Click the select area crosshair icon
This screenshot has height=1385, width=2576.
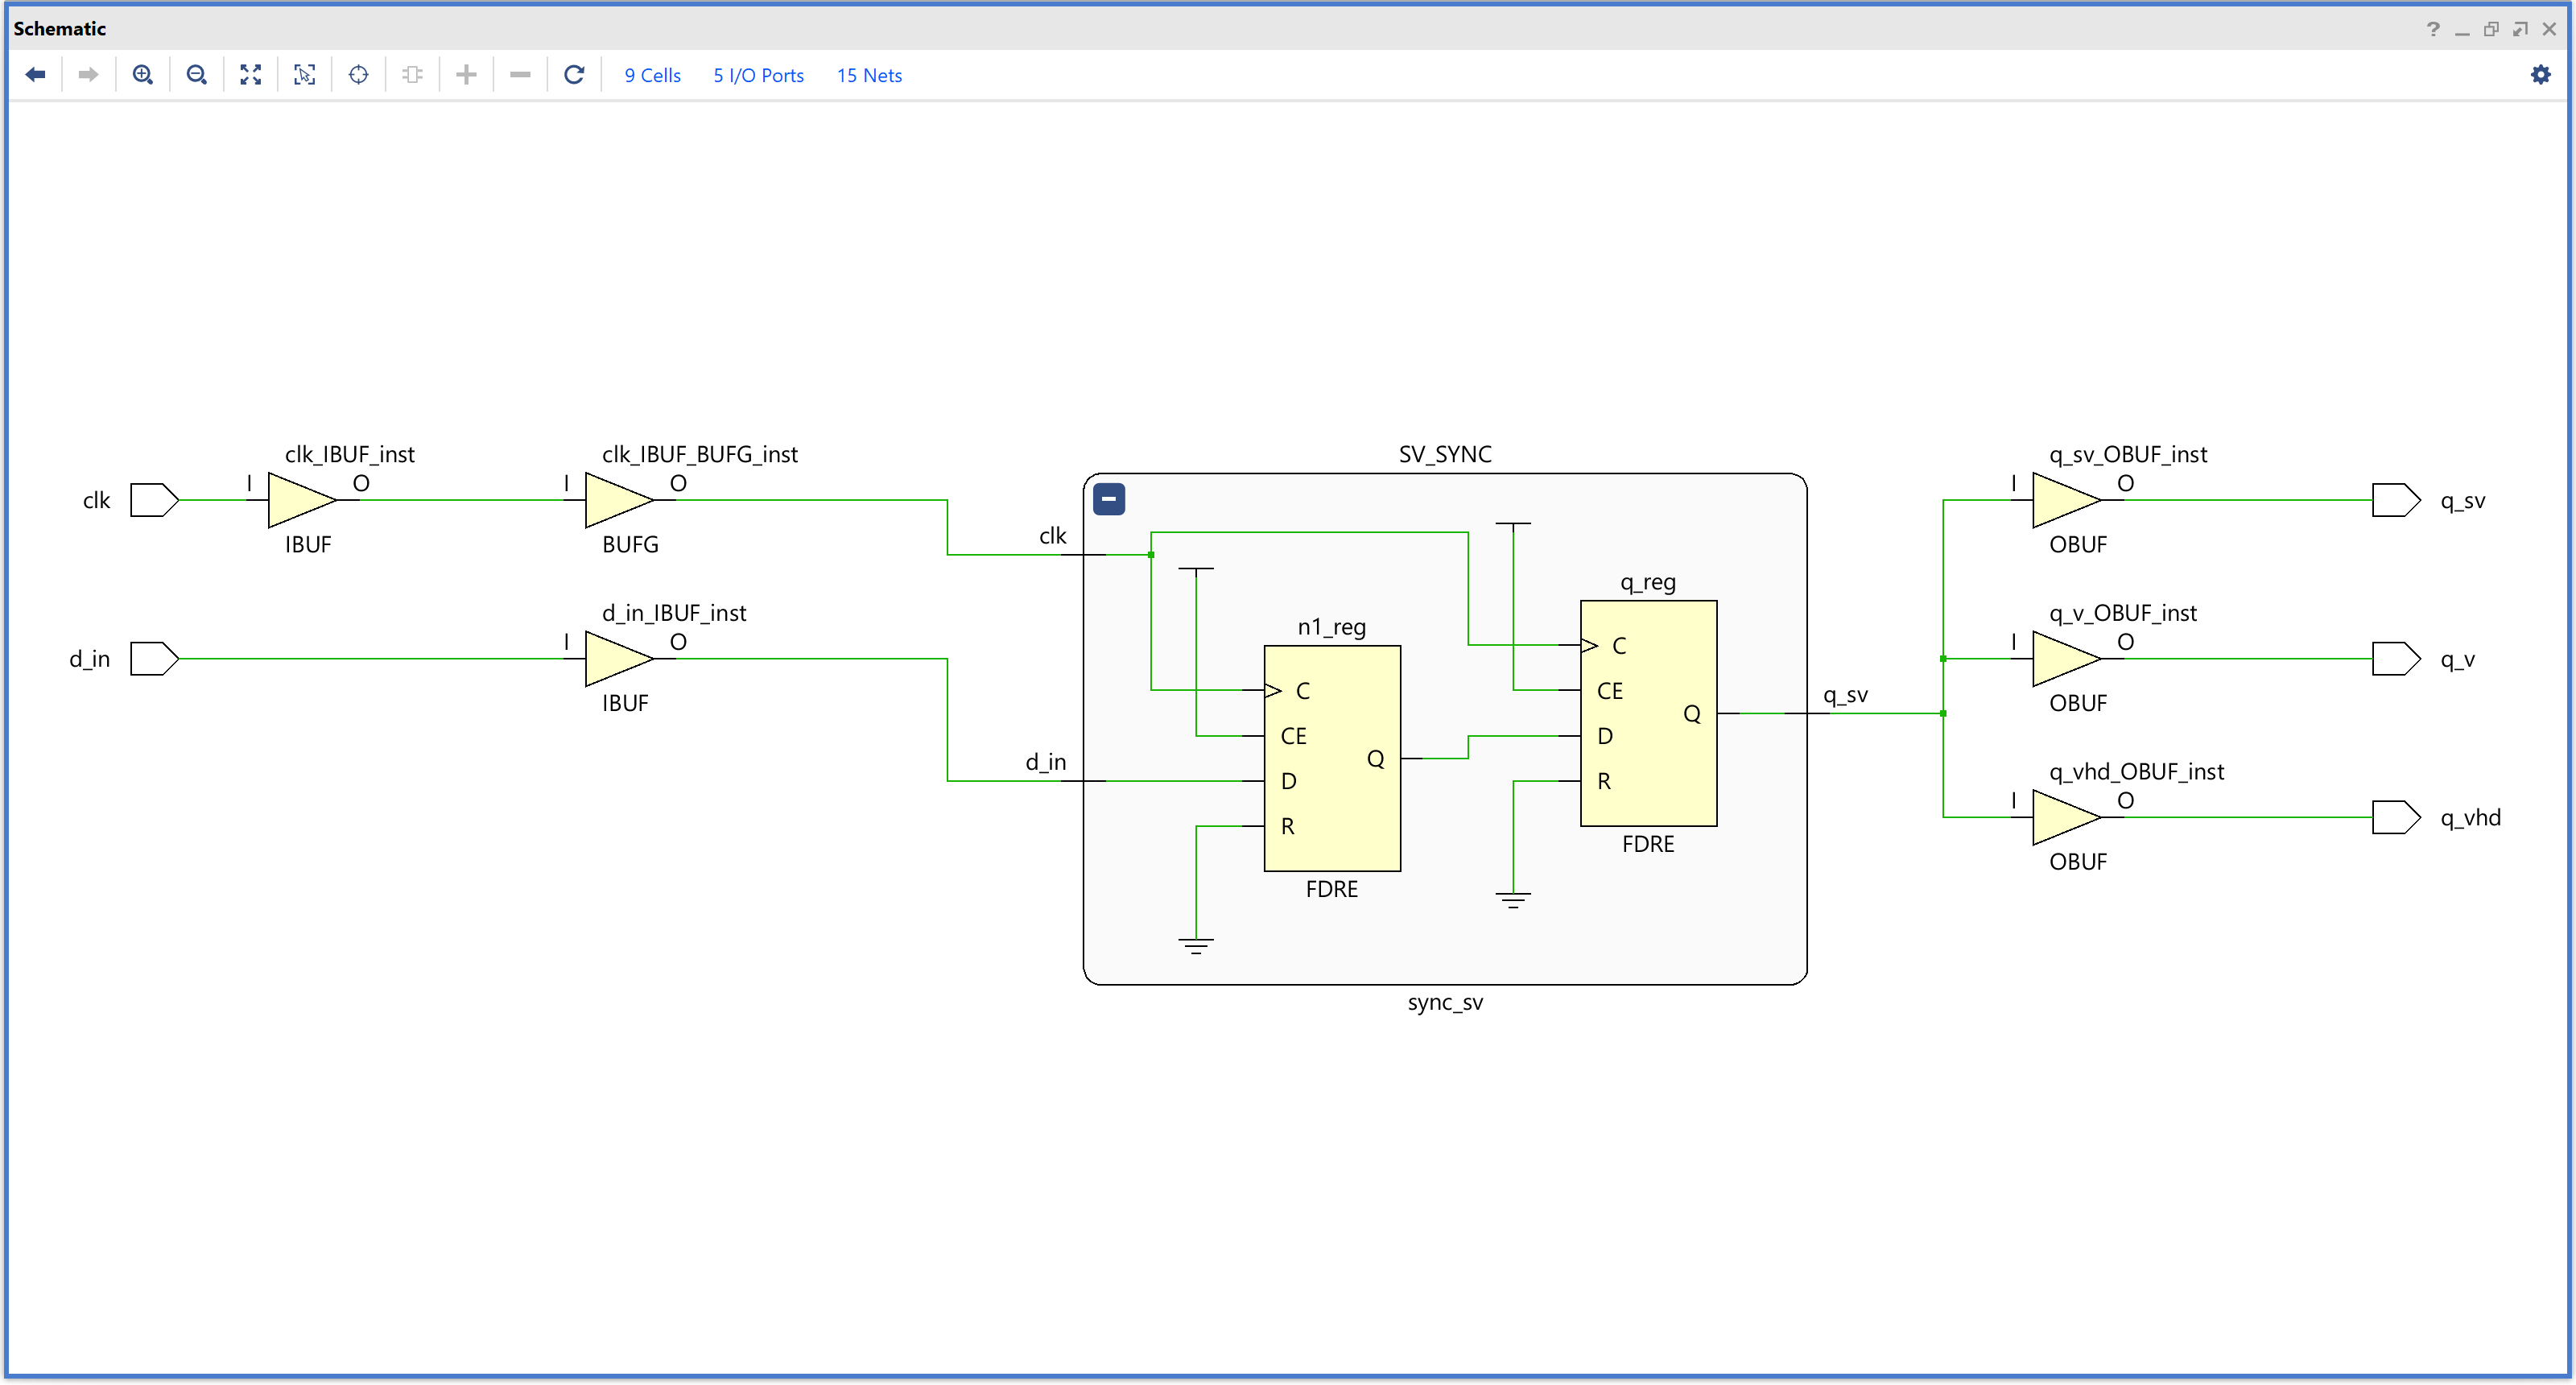[358, 75]
